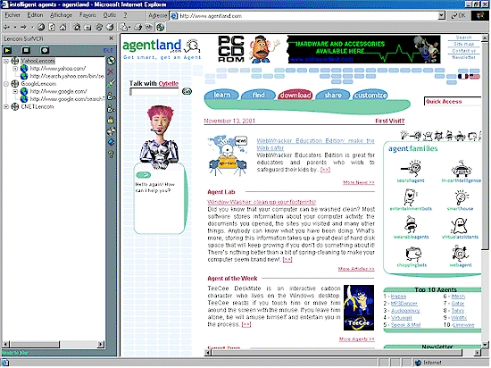Click the SurfVCR play button
The image size is (491, 368).
[x=7, y=50]
